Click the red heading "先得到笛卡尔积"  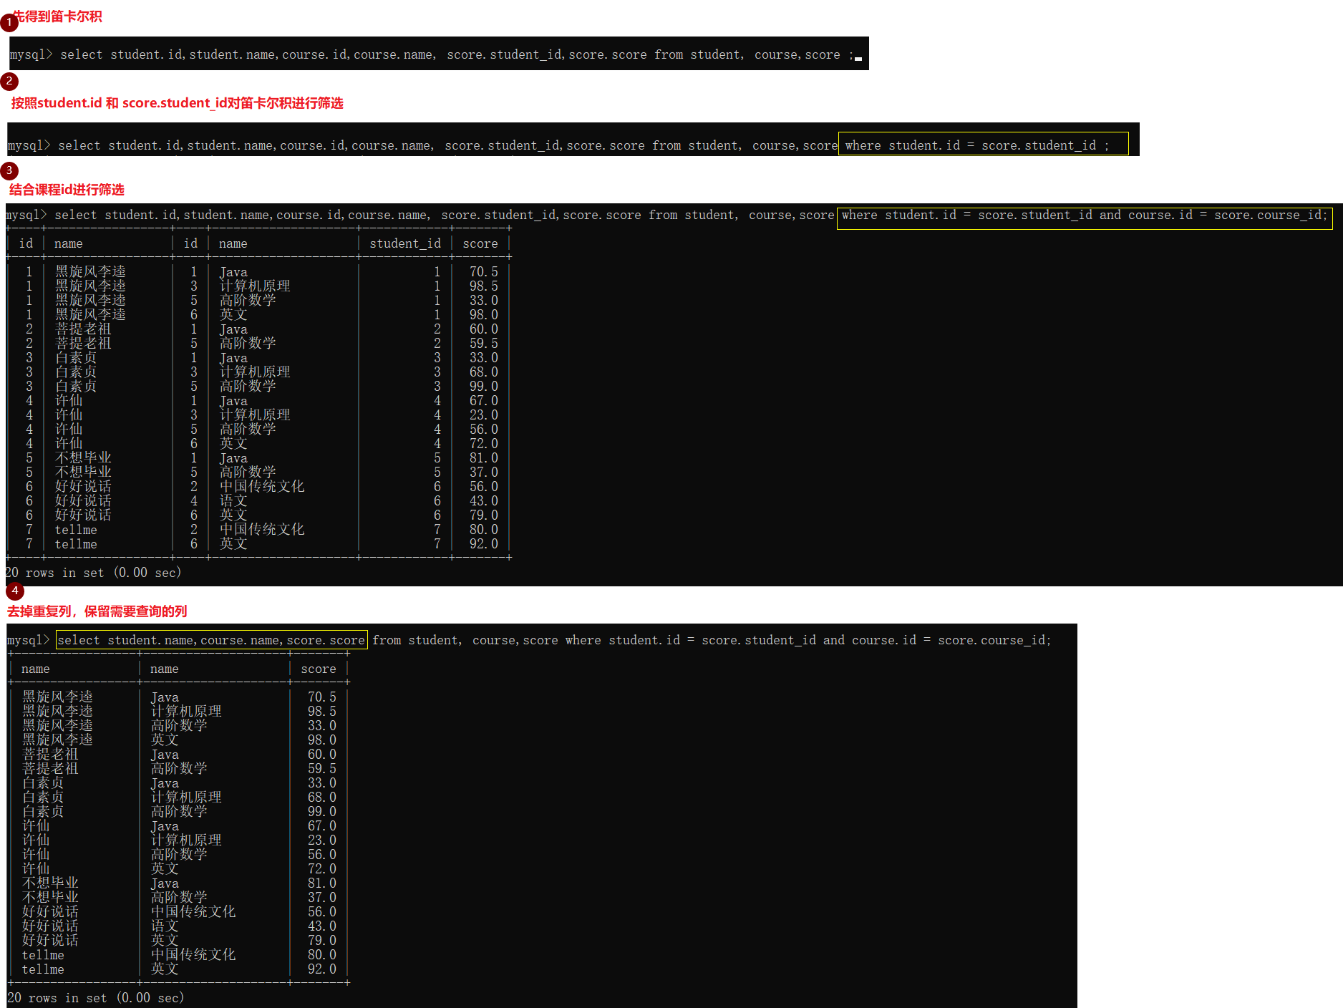[57, 16]
